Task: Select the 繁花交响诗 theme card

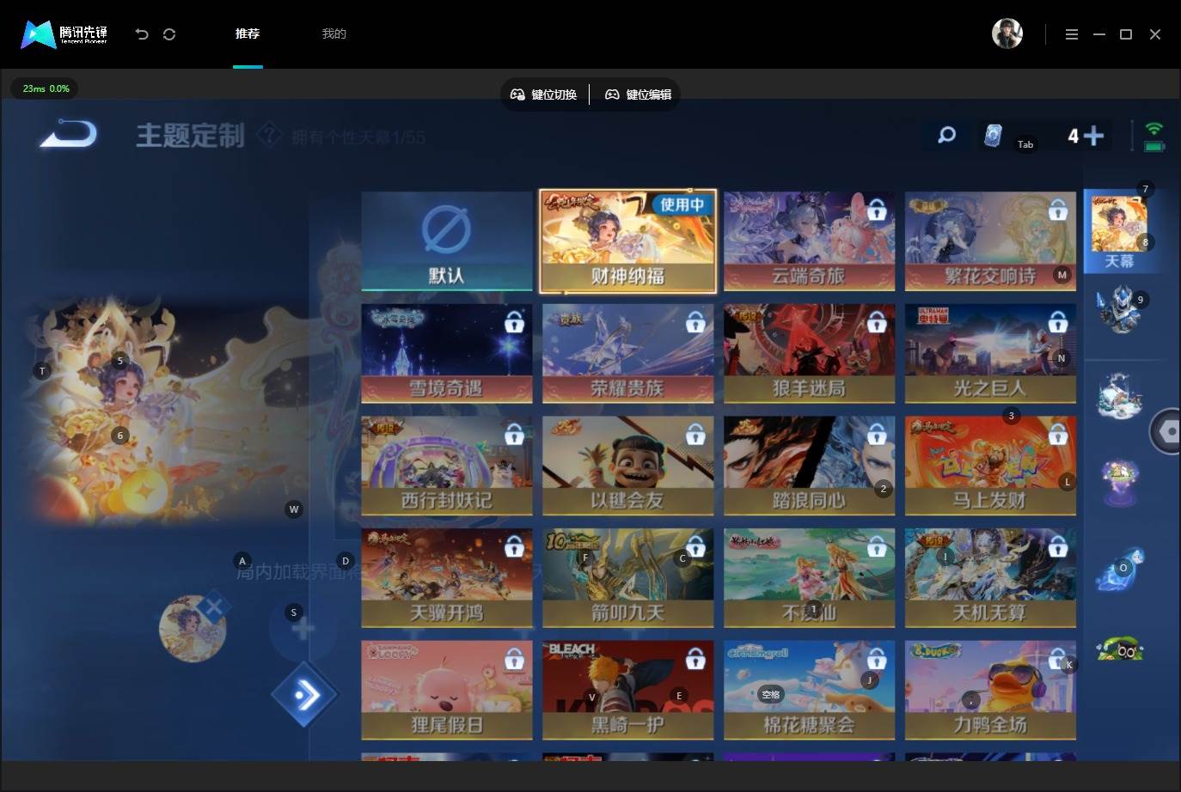Action: [990, 241]
